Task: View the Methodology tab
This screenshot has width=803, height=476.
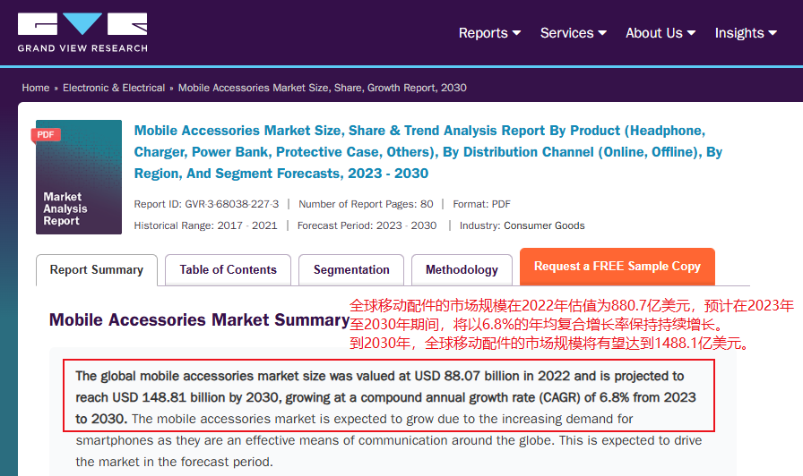Action: click(x=462, y=270)
